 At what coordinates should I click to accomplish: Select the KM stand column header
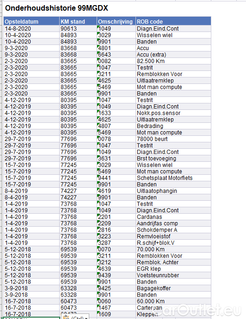78,22
